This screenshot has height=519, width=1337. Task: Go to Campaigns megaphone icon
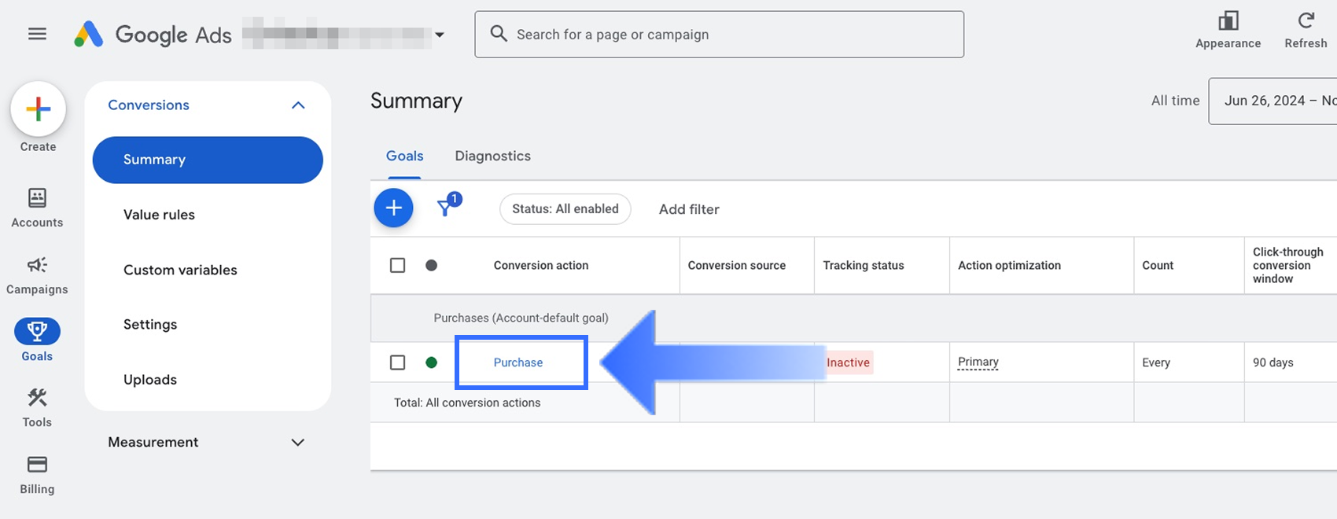pyautogui.click(x=37, y=265)
